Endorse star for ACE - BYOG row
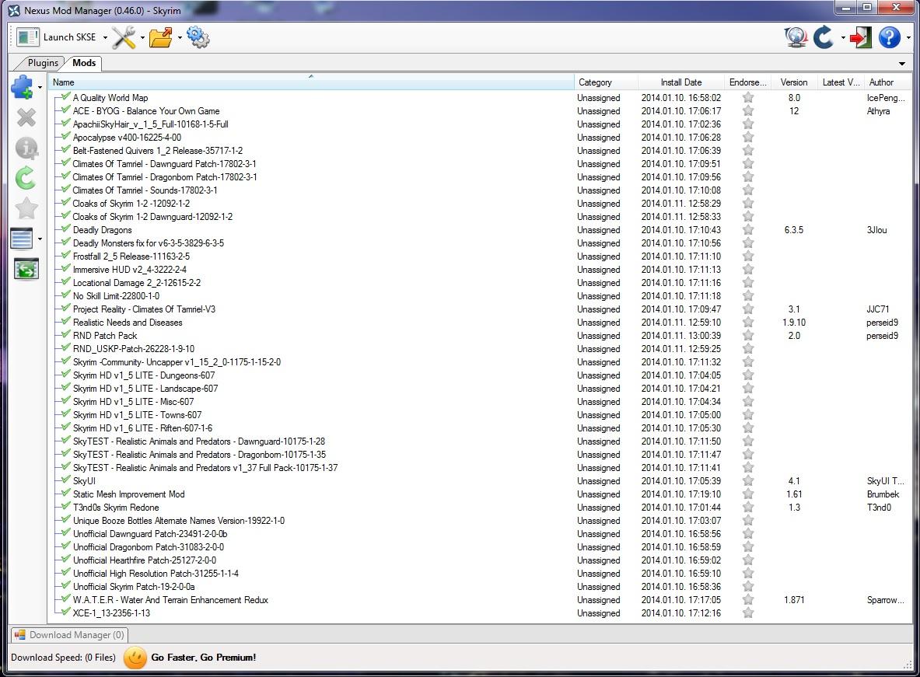Screen dimensions: 920x677 point(748,111)
